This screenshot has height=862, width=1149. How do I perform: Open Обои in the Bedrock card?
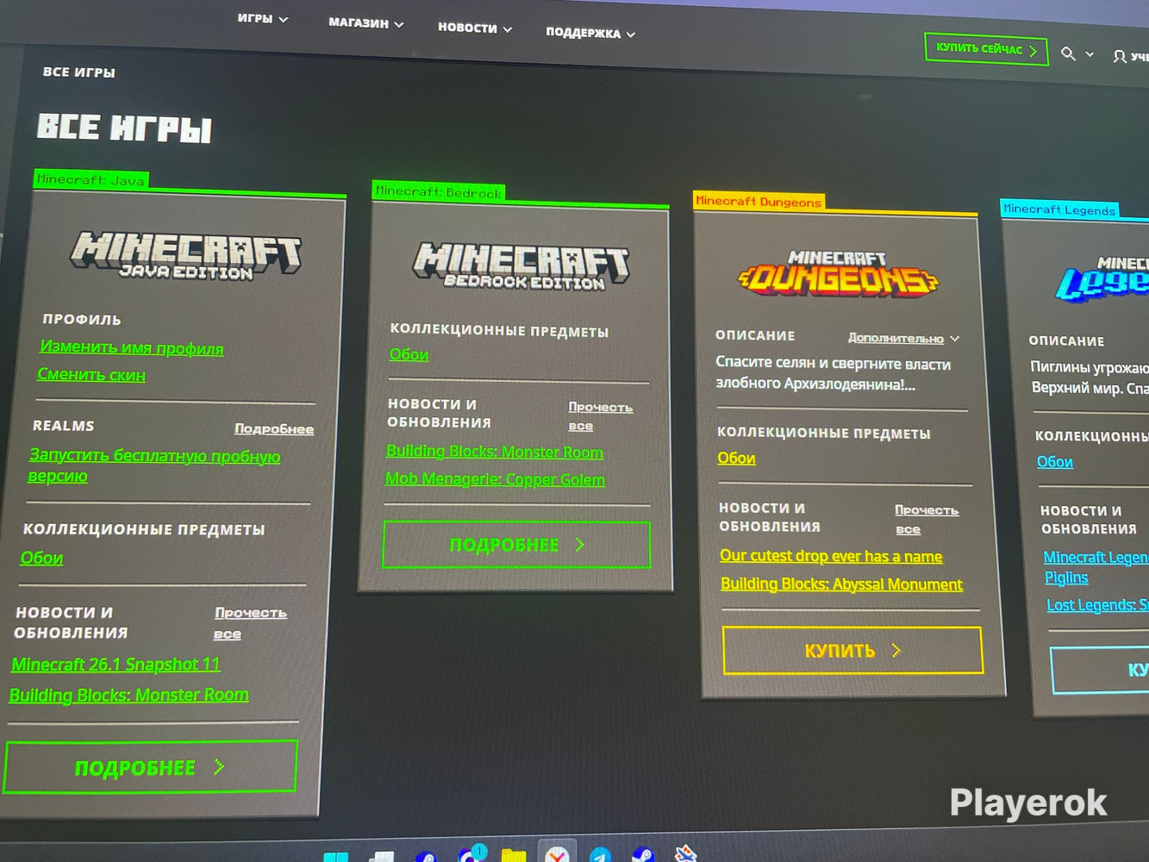click(409, 354)
